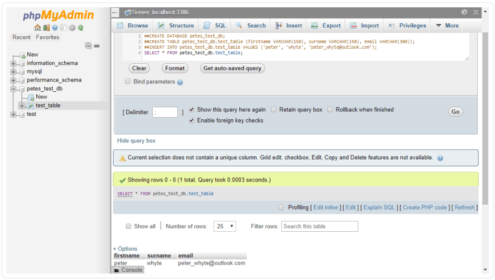Click the Home icon under the logo
The width and height of the screenshot is (495, 280).
[38, 28]
